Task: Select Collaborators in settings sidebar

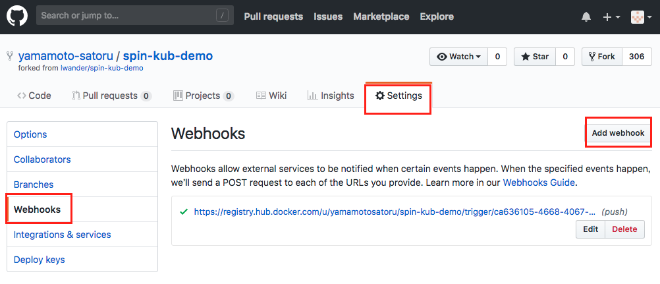Action: [x=42, y=159]
